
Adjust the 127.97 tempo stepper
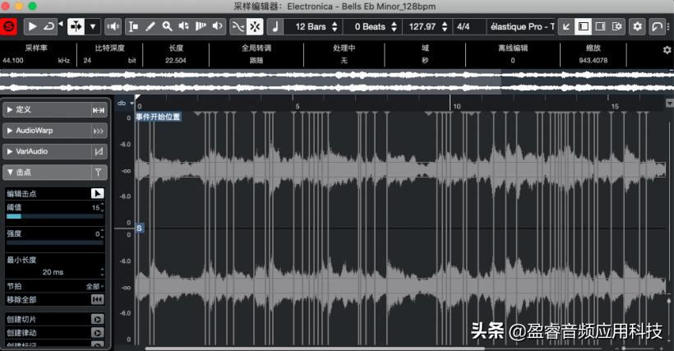445,26
